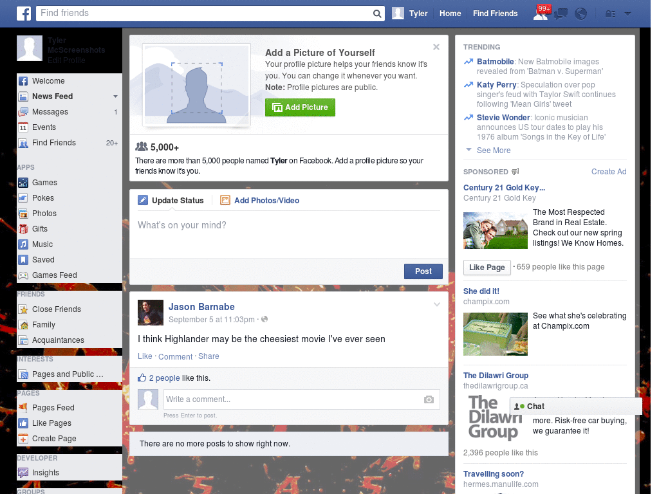The image size is (659, 494).
Task: Click Like Page for Century 21
Action: click(x=487, y=268)
